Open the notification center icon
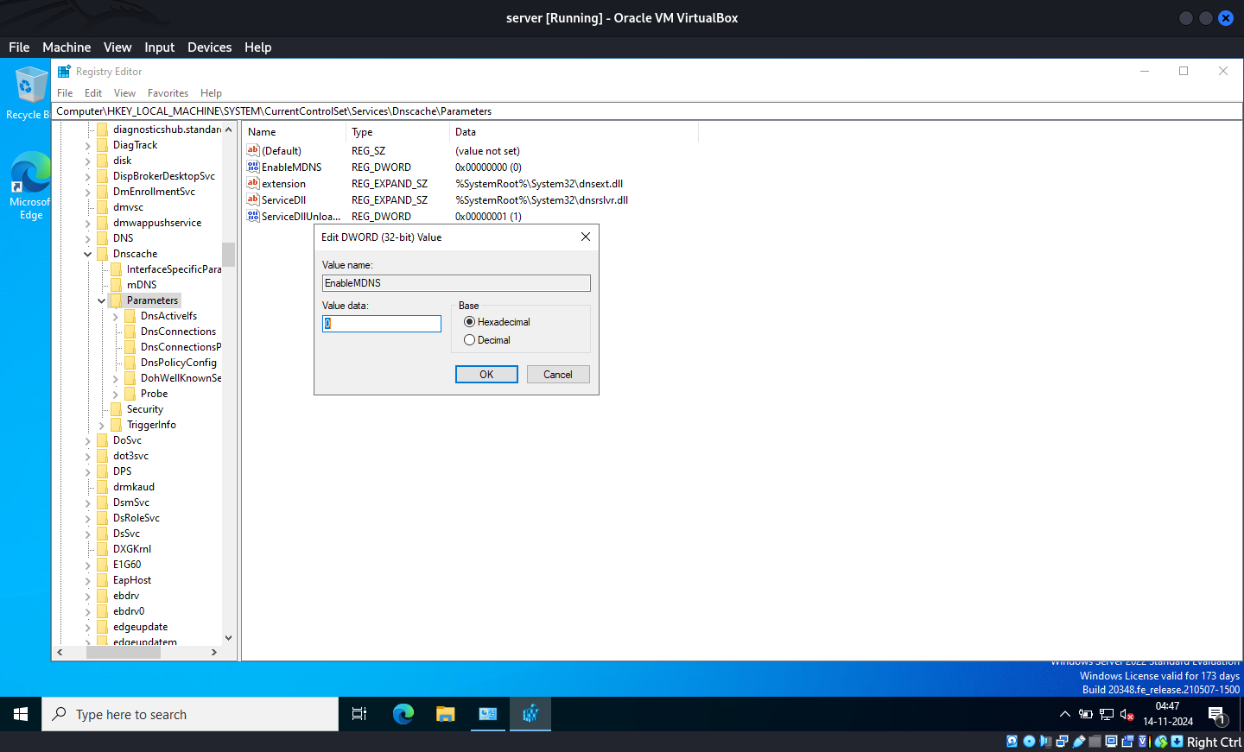 pyautogui.click(x=1216, y=715)
